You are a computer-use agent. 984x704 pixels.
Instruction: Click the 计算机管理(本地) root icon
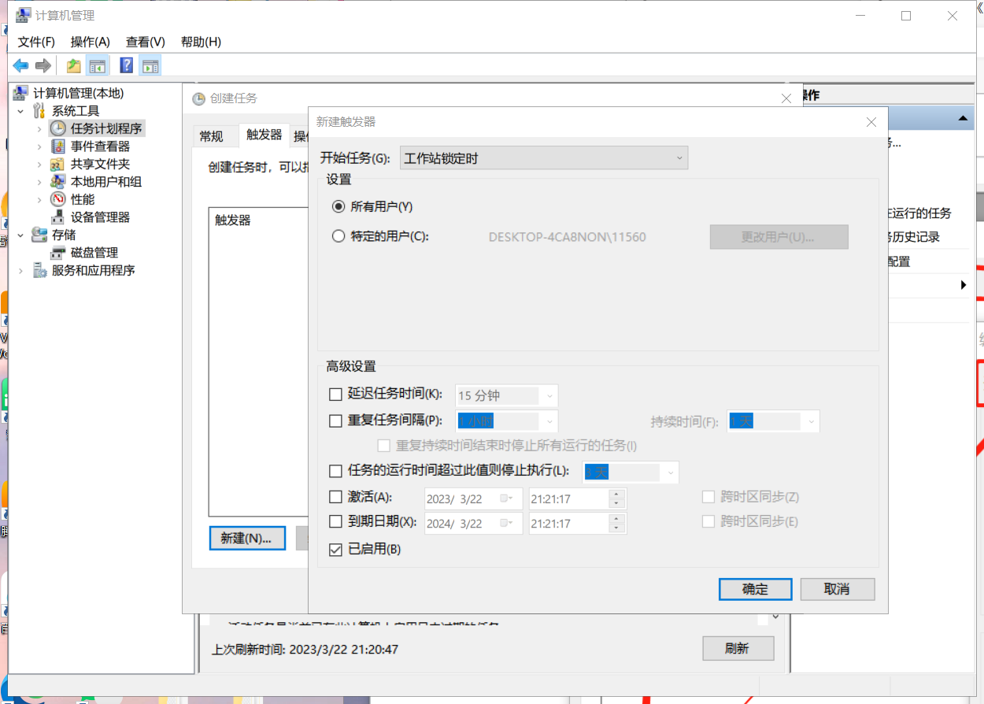tap(21, 93)
